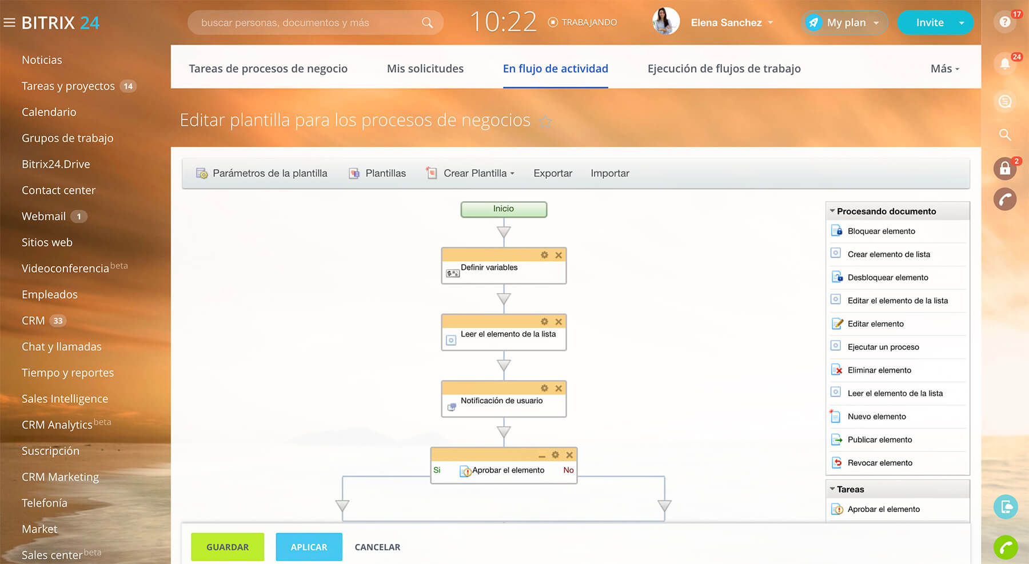Click the search magnifier in right sidebar
The width and height of the screenshot is (1029, 564).
(1004, 135)
